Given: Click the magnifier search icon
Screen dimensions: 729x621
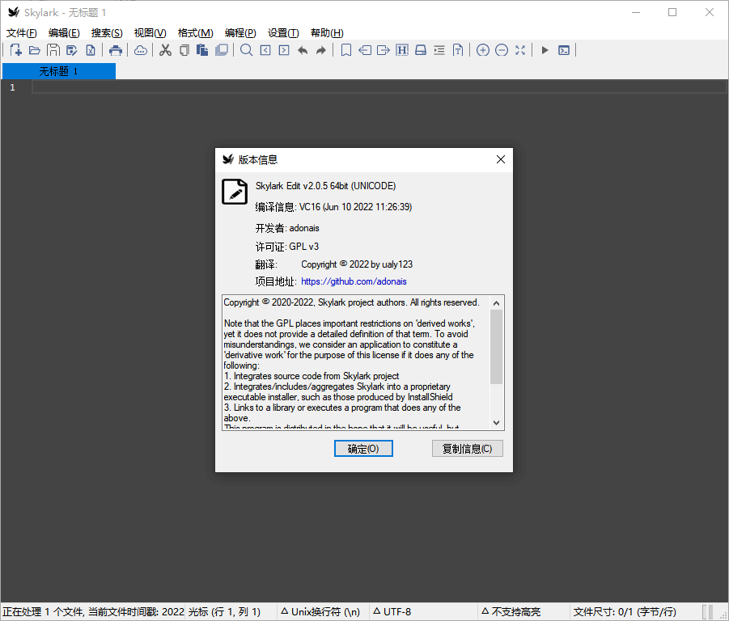Looking at the screenshot, I should tap(246, 50).
